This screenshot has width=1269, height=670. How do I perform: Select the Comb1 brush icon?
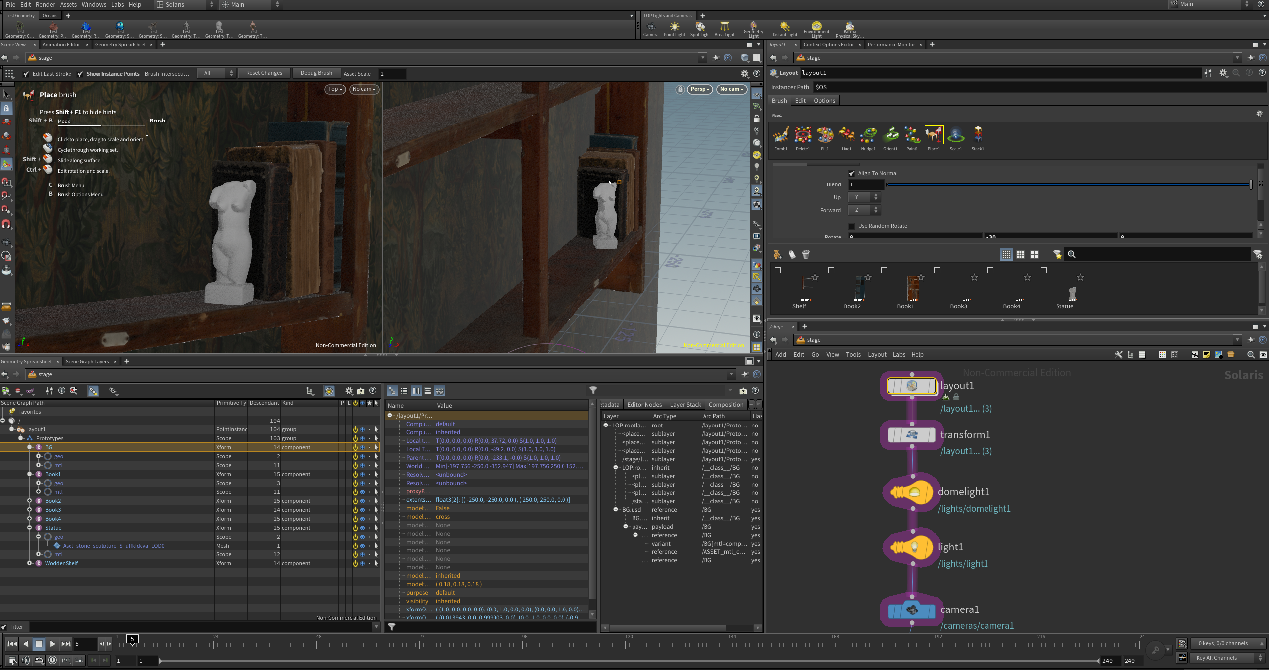click(x=780, y=135)
